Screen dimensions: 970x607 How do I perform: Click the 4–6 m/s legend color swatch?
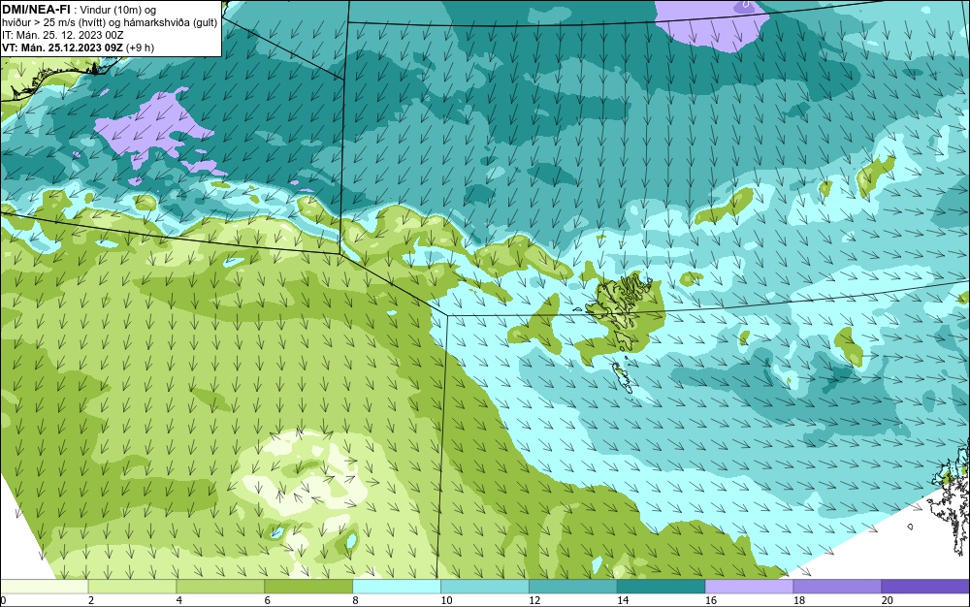[220, 586]
